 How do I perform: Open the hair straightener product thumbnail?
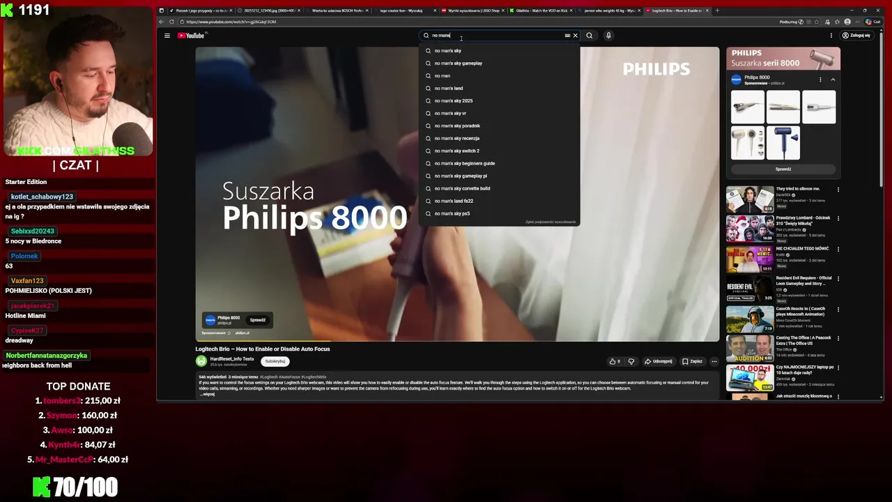pyautogui.click(x=783, y=107)
